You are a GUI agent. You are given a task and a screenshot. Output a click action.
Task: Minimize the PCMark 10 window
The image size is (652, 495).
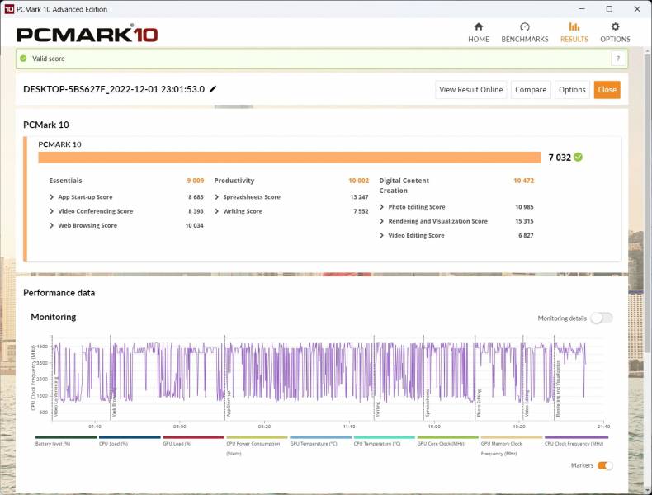click(582, 9)
